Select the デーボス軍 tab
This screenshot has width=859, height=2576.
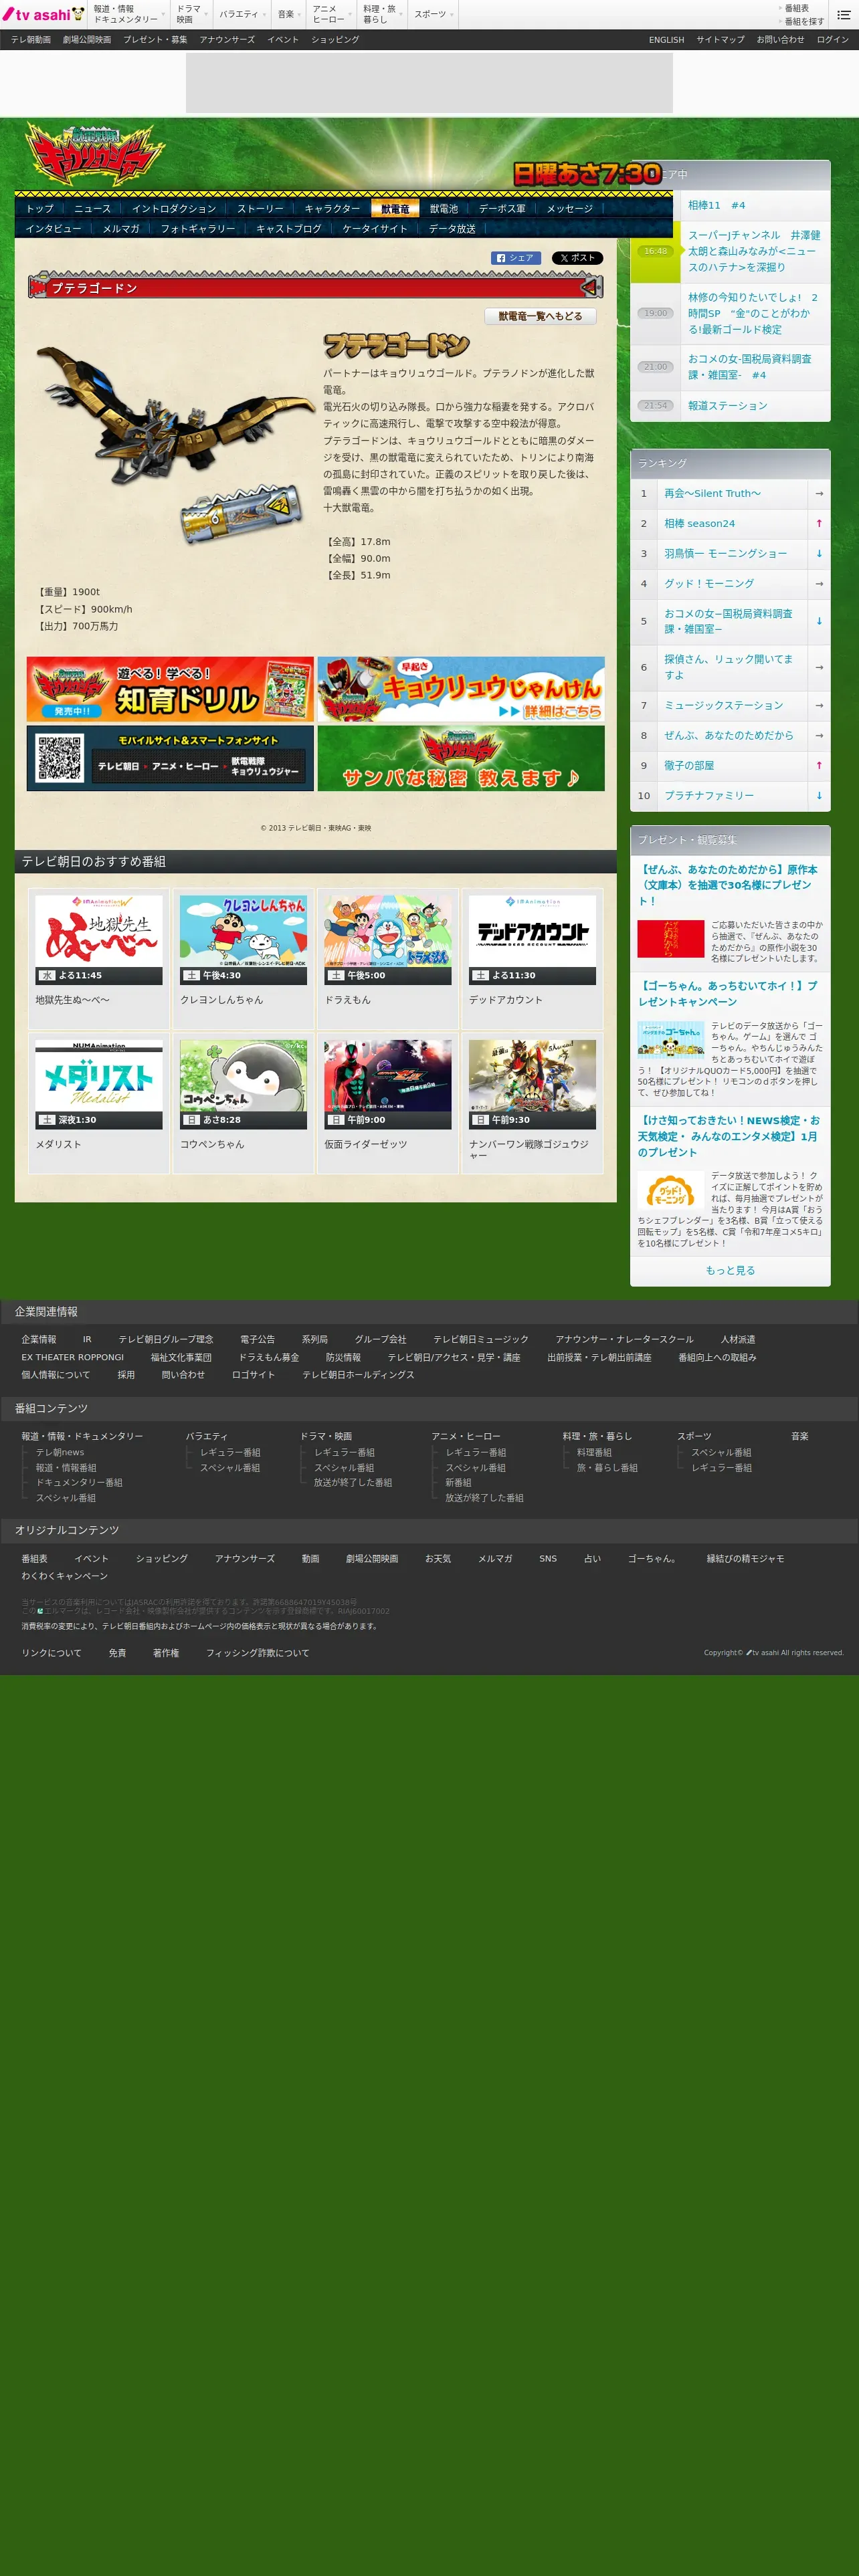click(x=502, y=209)
